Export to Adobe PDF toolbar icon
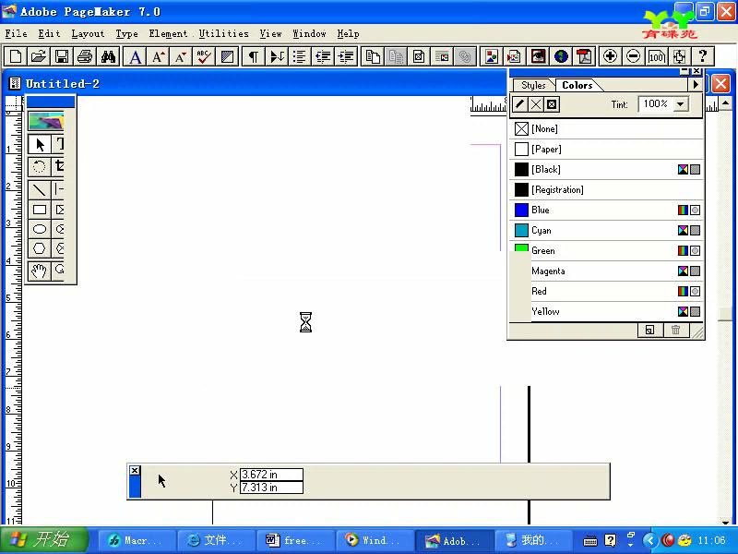 click(584, 57)
